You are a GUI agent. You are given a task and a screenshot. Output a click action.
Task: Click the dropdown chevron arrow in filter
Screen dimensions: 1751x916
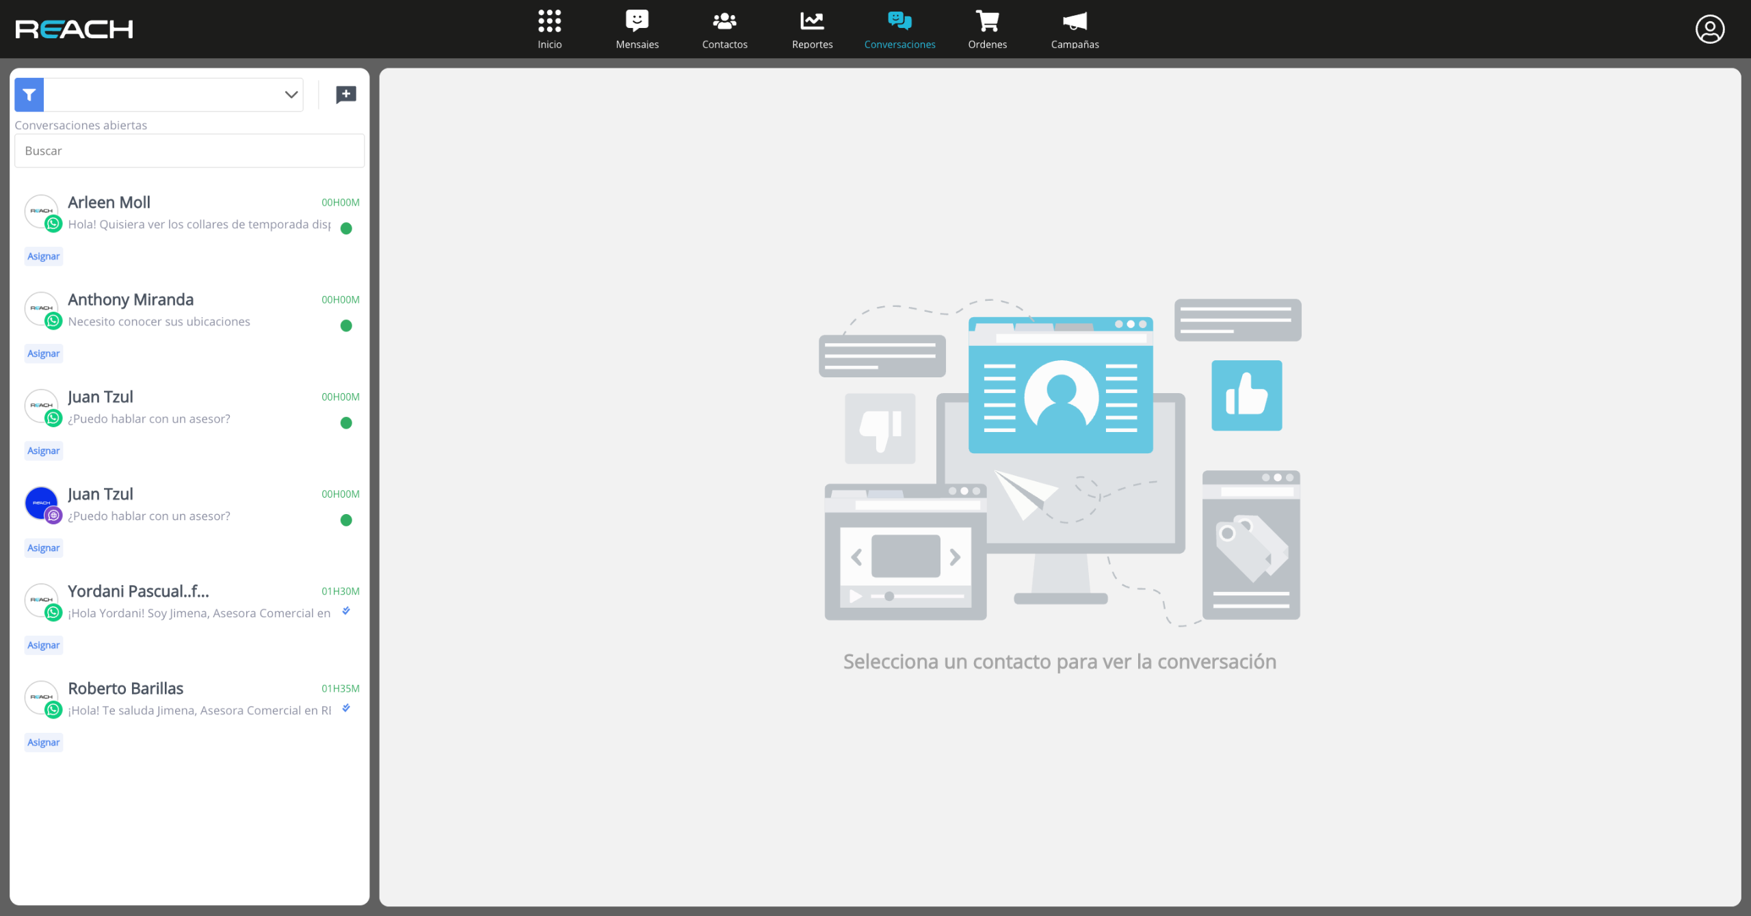tap(291, 95)
